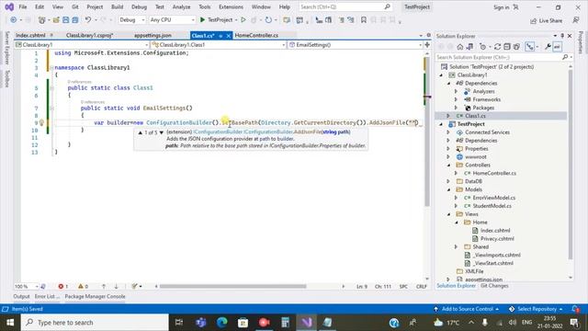Click Start Without Debugging outline play icon
The height and width of the screenshot is (331, 588).
(243, 20)
